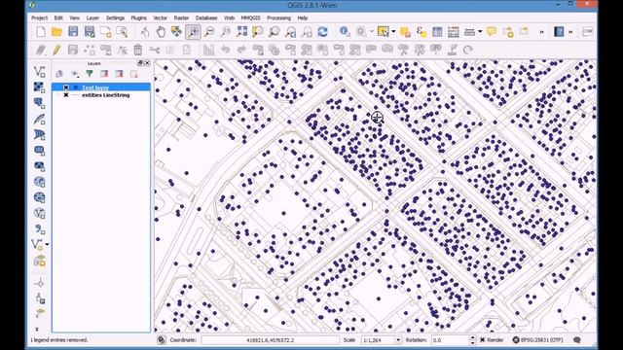Click the GPS Tools crosshair icon
The height and width of the screenshot is (350, 623).
pyautogui.click(x=39, y=283)
